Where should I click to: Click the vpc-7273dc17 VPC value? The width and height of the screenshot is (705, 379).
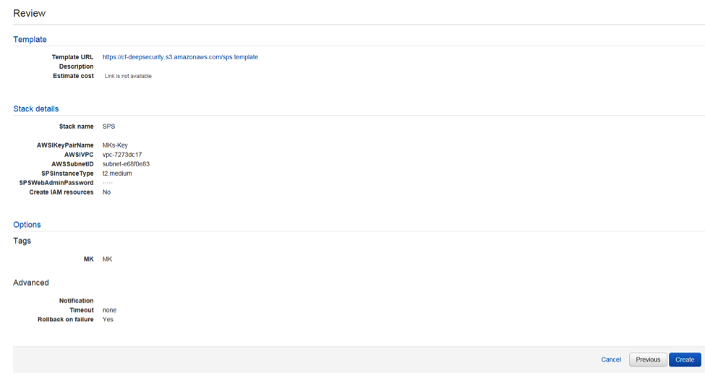(x=122, y=155)
